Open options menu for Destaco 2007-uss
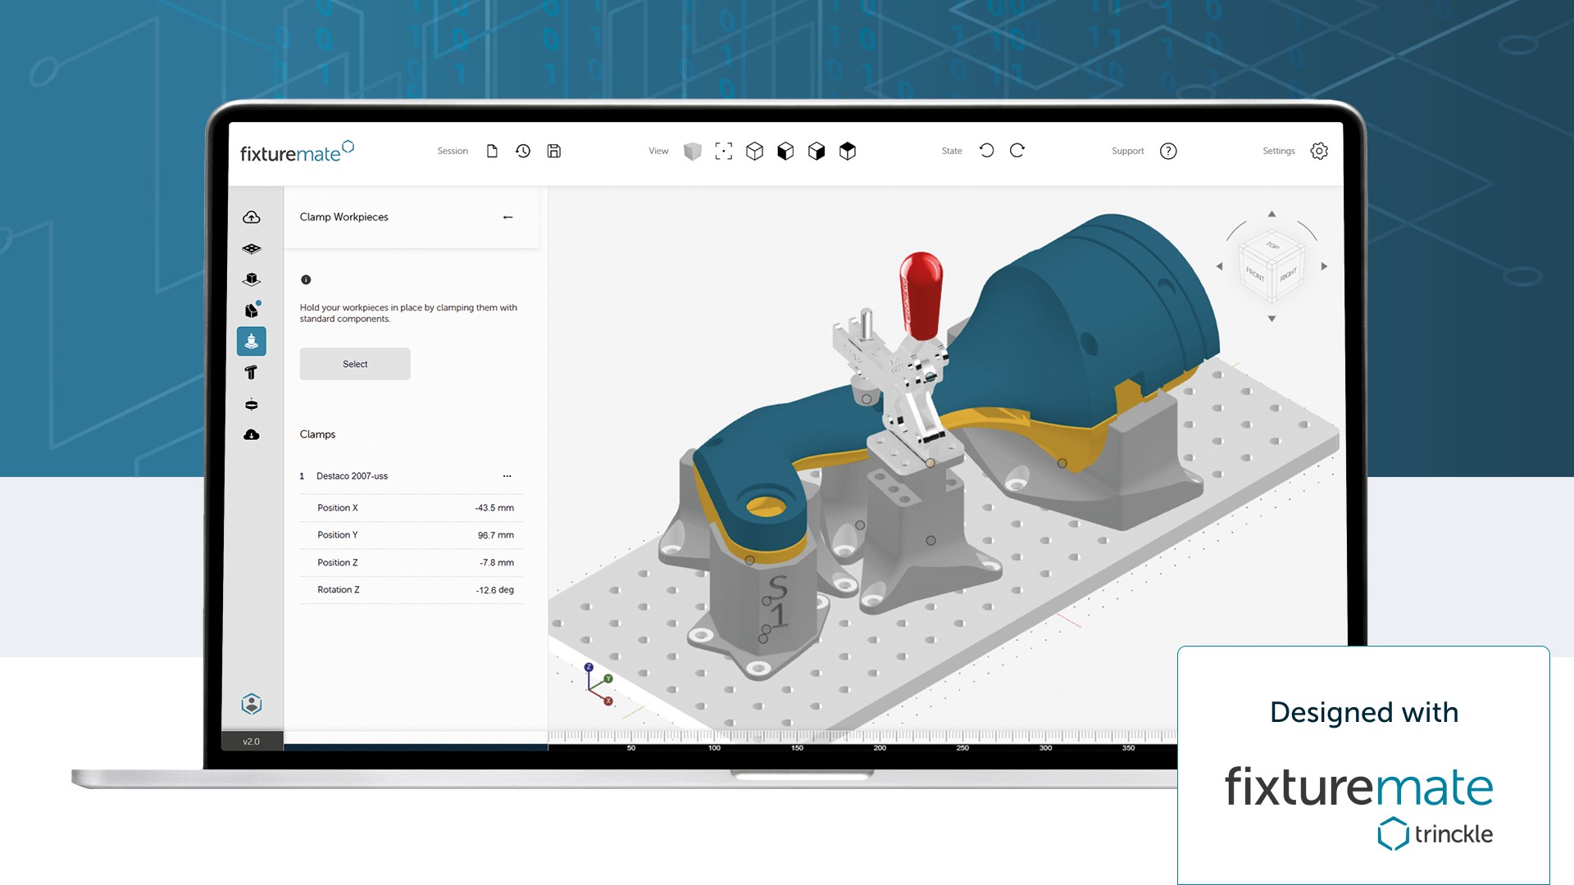1574x885 pixels. click(x=507, y=476)
